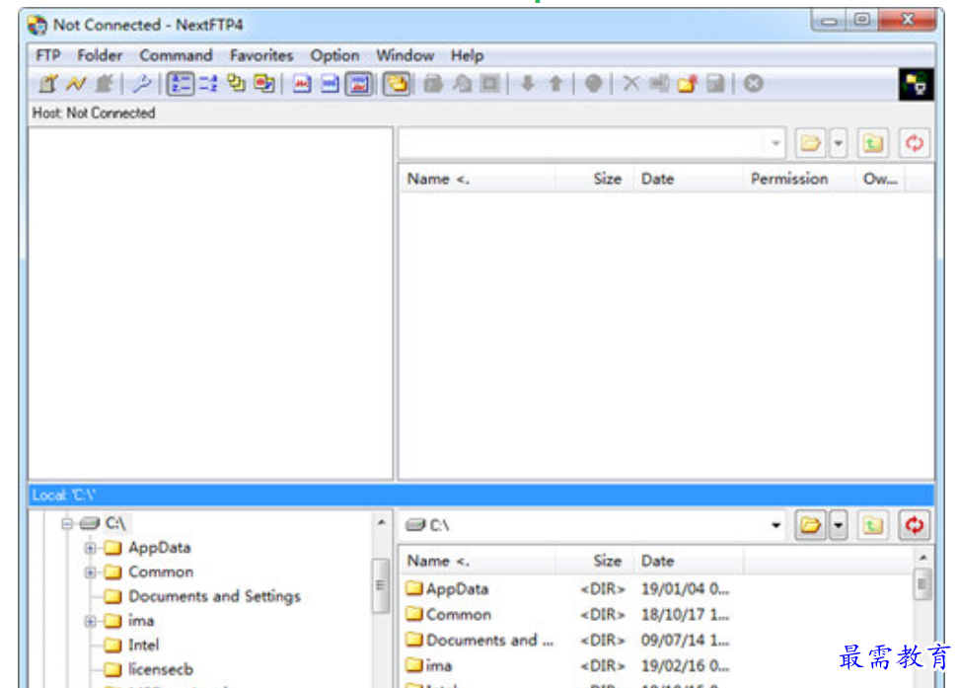
Task: Click the lightning-bolt quick connect icon
Action: (x=76, y=84)
